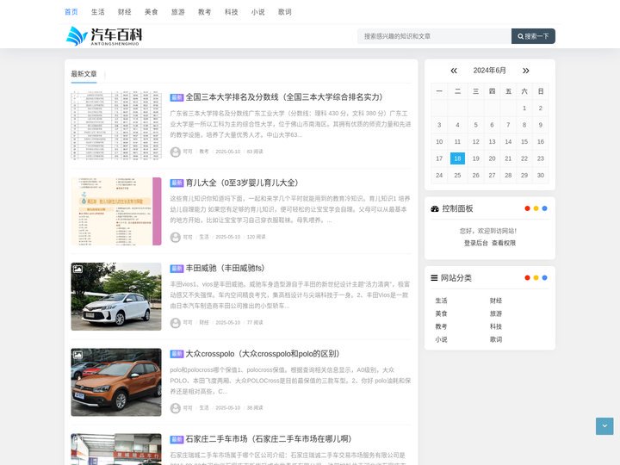The width and height of the screenshot is (620, 465).
Task: Click author avatar under 丰田威驰 article
Action: (175, 323)
